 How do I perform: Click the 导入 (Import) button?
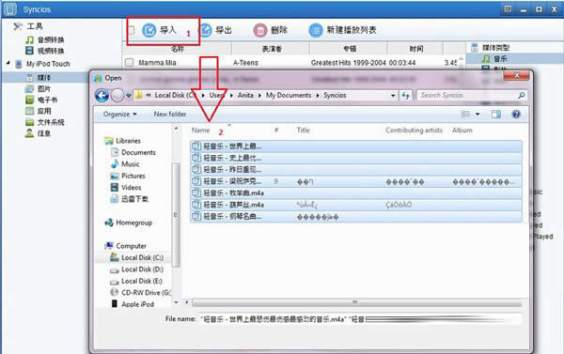pyautogui.click(x=160, y=30)
